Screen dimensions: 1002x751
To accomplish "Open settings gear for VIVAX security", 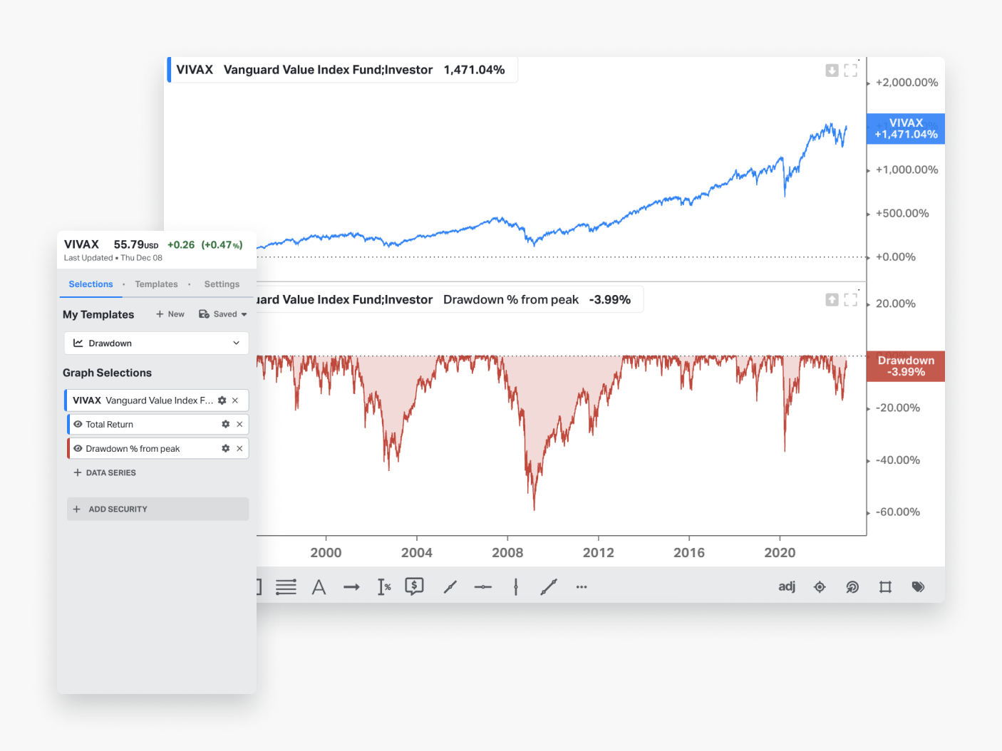I will point(222,400).
